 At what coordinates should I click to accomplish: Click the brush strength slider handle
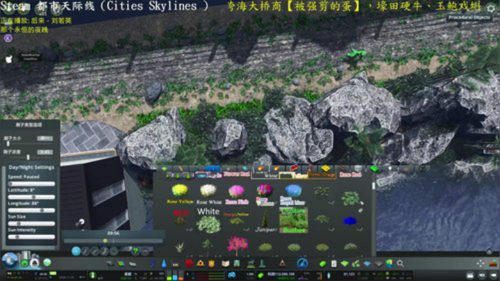[x=28, y=157]
